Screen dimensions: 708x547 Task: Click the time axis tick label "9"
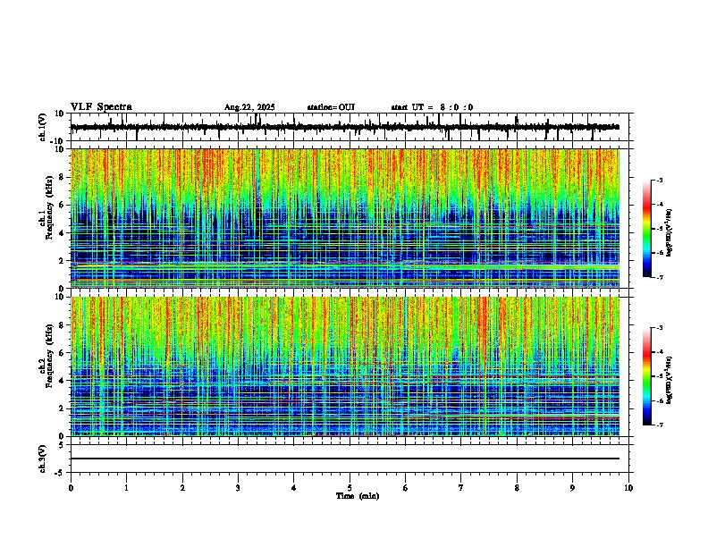pyautogui.click(x=572, y=488)
